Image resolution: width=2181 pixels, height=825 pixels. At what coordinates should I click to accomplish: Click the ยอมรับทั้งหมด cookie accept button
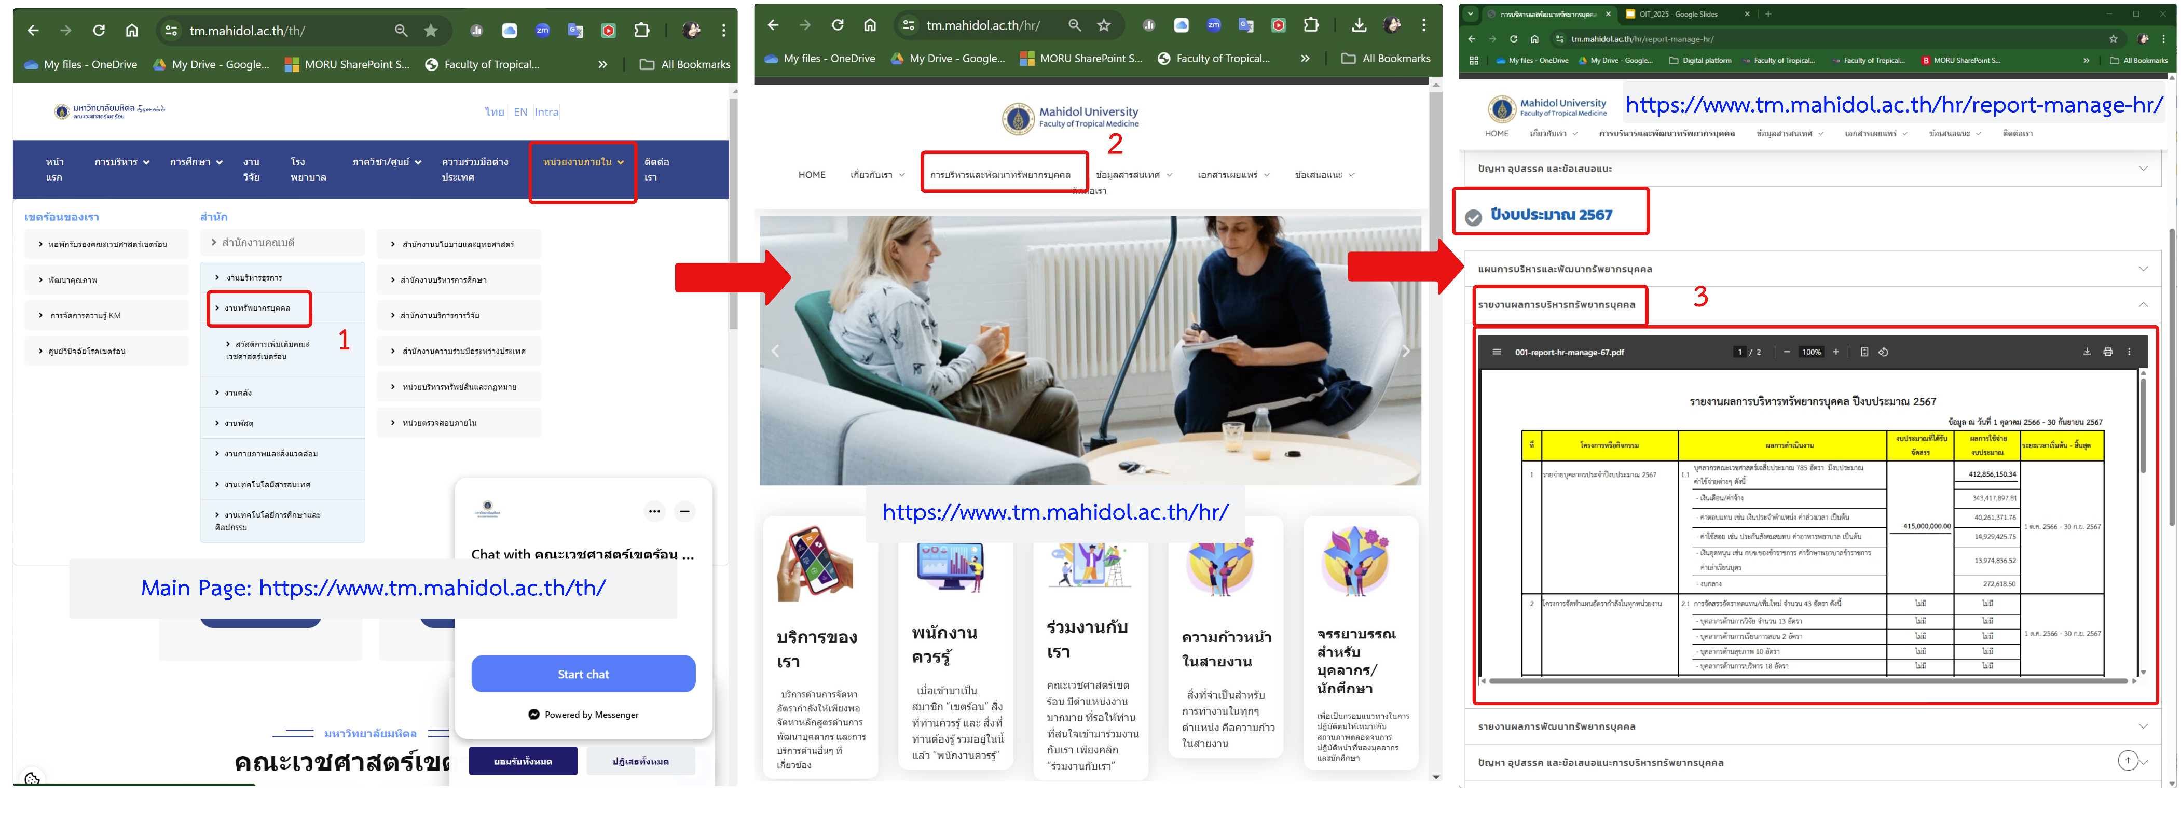pyautogui.click(x=523, y=761)
